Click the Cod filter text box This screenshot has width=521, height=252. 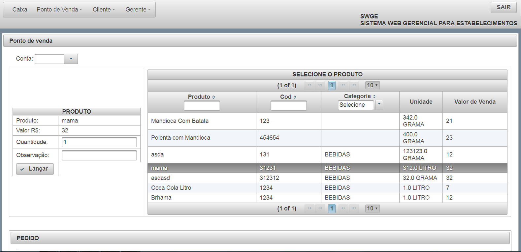coord(289,106)
